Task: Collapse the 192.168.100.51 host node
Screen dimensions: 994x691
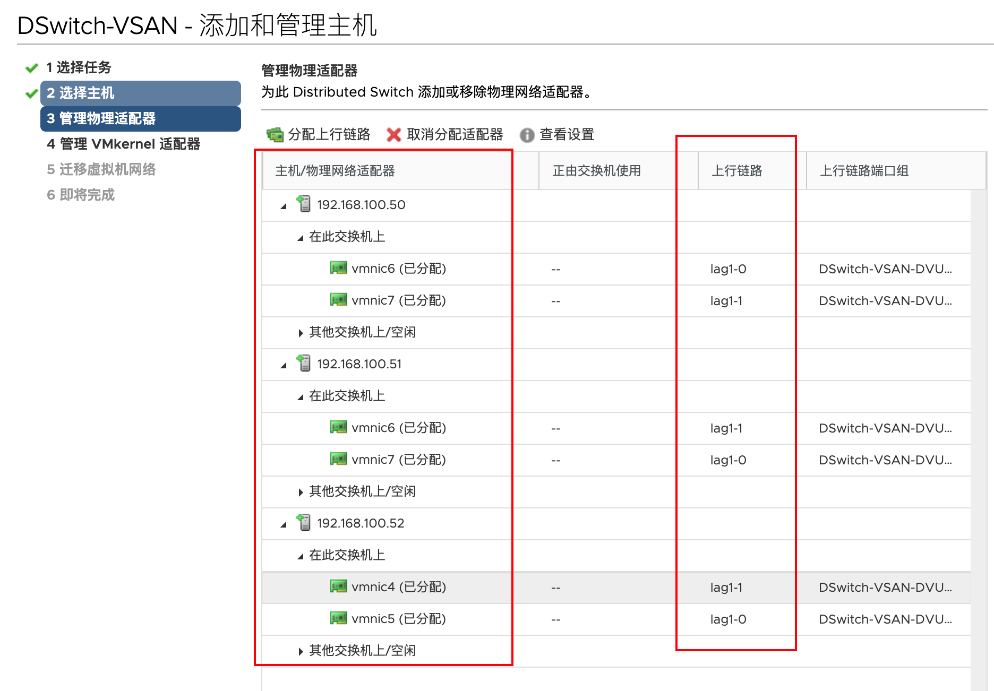Action: click(x=284, y=365)
